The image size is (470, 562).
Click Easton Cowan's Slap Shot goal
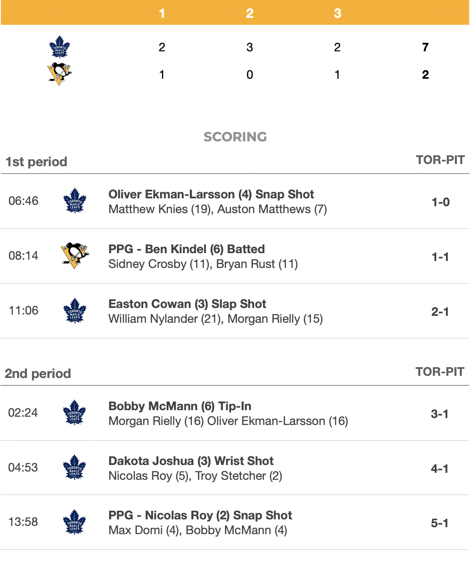(x=187, y=304)
